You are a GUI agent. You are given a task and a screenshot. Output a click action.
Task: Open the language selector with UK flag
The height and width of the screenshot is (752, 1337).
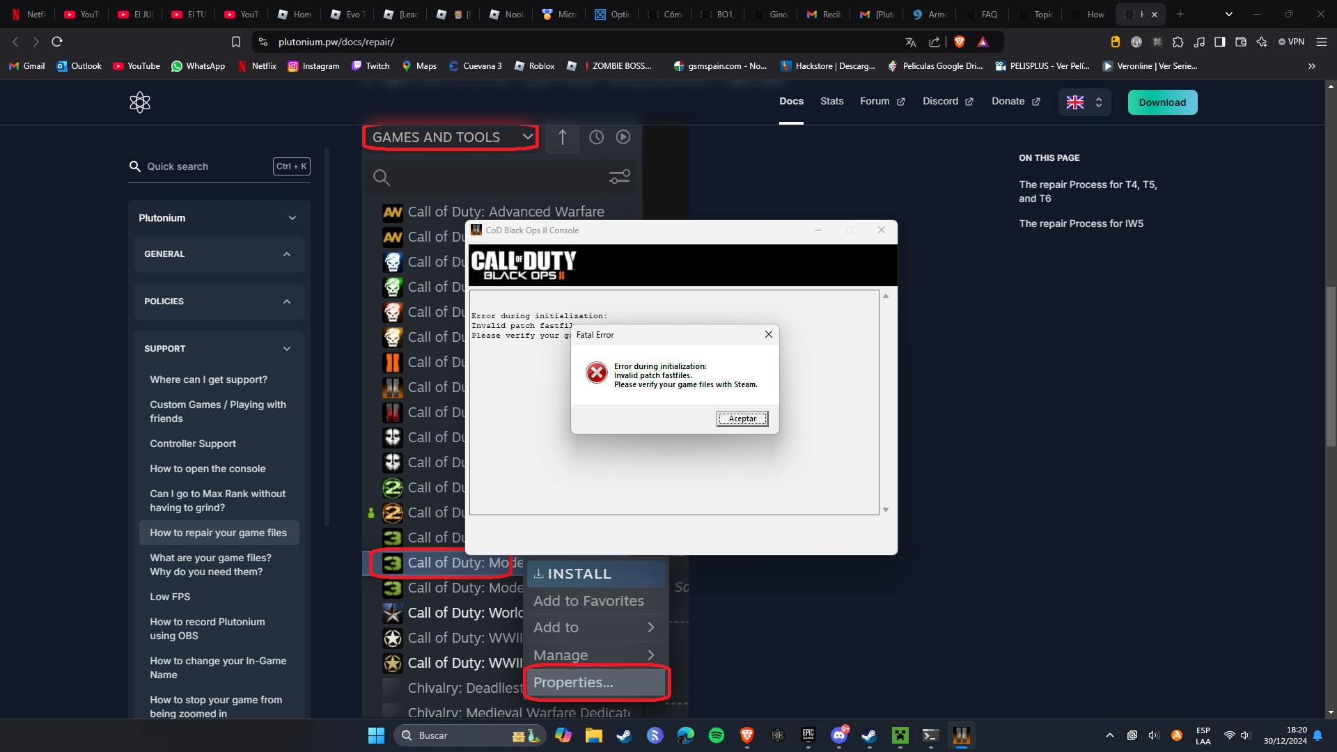pyautogui.click(x=1084, y=102)
